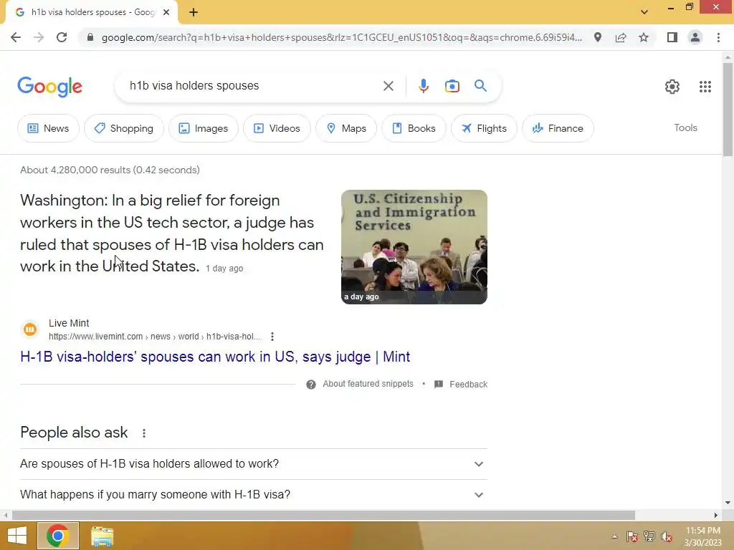Expand 'What happens if you marry someone' question

coord(253,495)
